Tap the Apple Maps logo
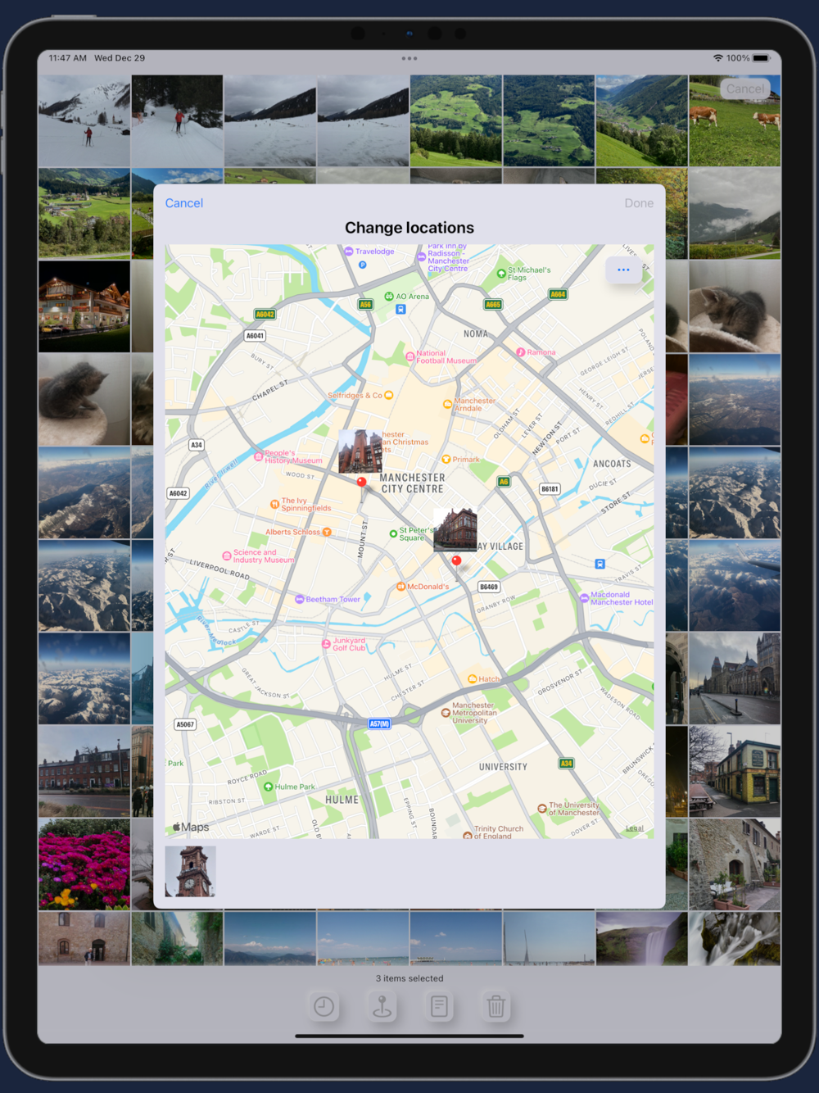The height and width of the screenshot is (1093, 819). [191, 827]
